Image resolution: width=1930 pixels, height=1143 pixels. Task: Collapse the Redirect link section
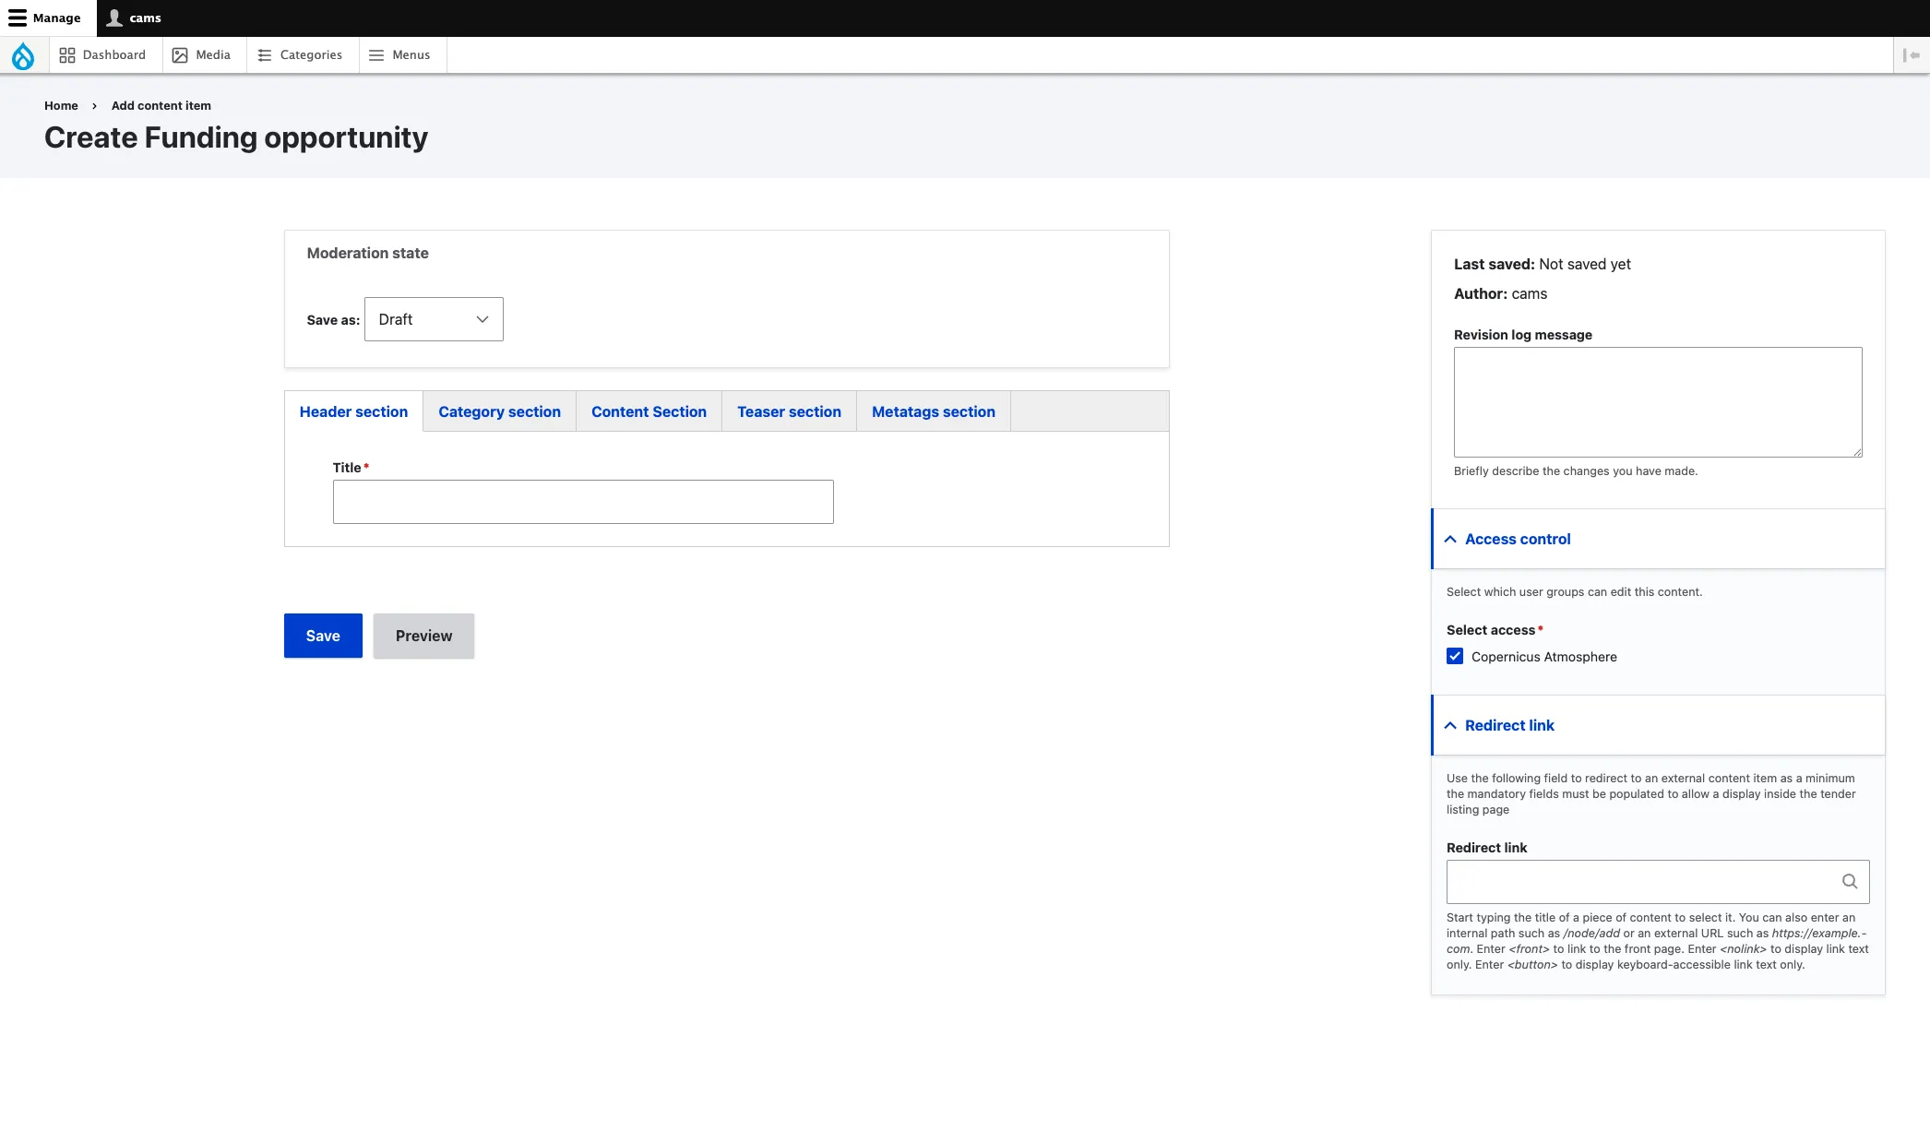click(x=1658, y=725)
